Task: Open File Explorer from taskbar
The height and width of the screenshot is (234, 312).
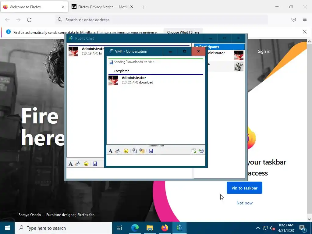Action: click(x=150, y=228)
